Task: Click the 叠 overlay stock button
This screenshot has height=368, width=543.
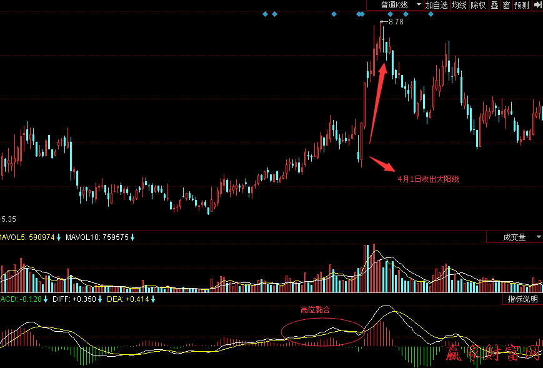Action: (494, 5)
